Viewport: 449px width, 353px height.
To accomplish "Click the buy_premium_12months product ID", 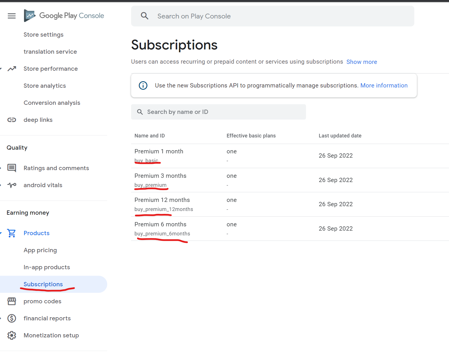I will click(164, 209).
